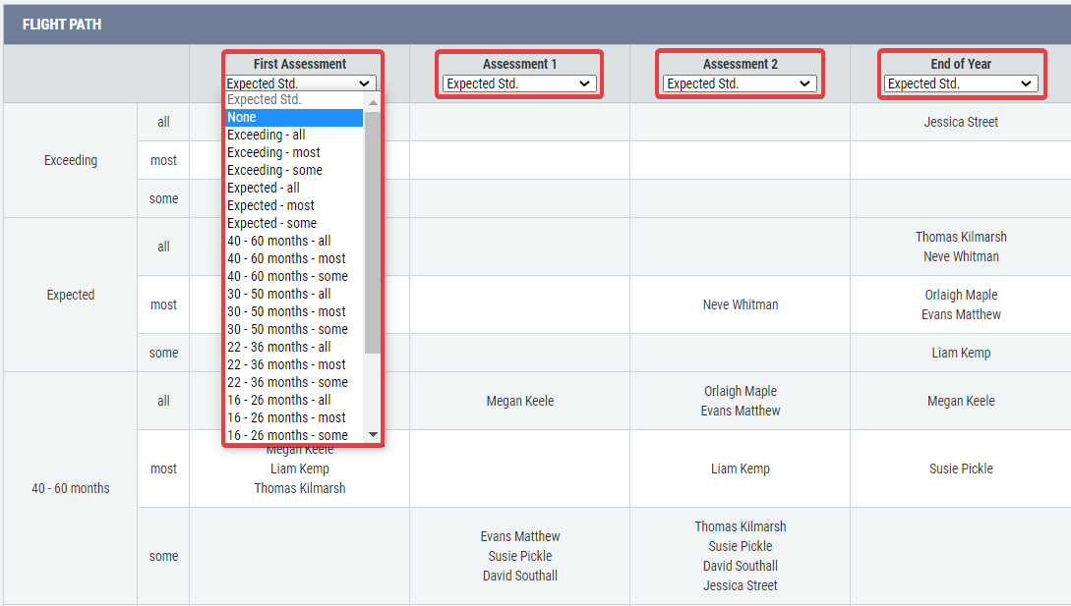Viewport: 1071px width, 606px height.
Task: Choose '22 - 36 months - some'
Action: (293, 383)
